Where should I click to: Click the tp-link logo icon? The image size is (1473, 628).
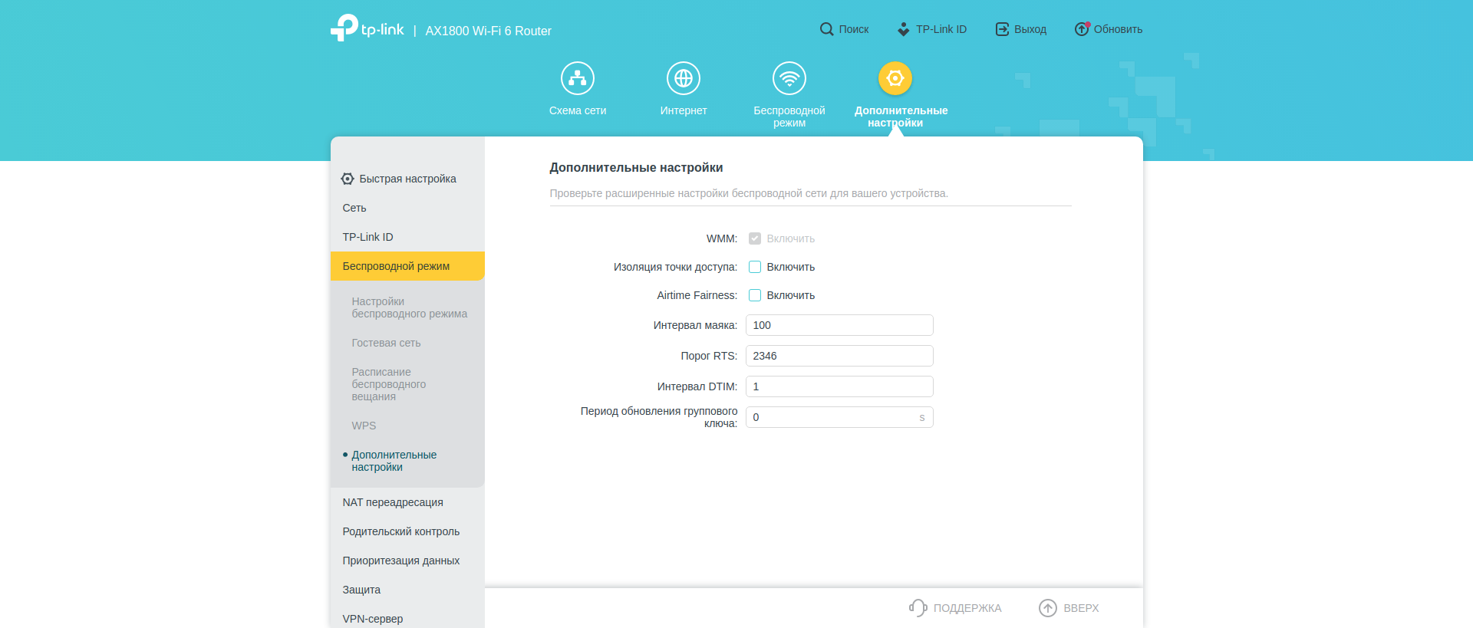pos(344,28)
